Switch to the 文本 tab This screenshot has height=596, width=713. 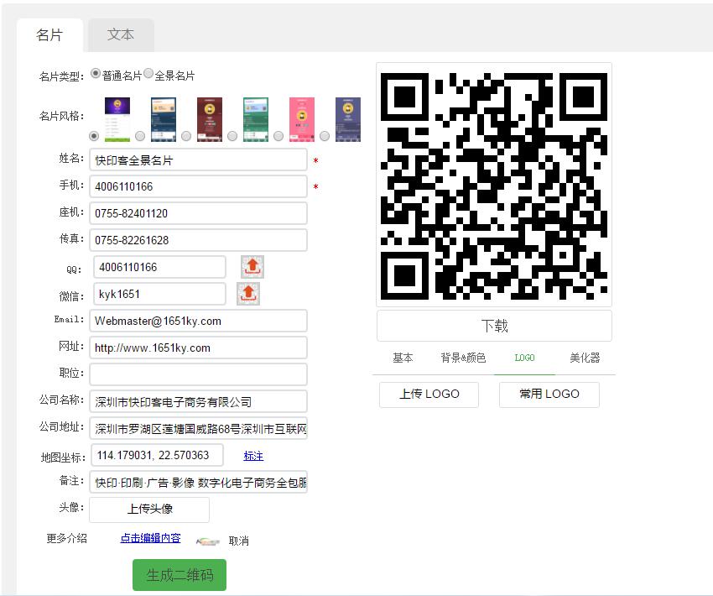click(x=121, y=35)
